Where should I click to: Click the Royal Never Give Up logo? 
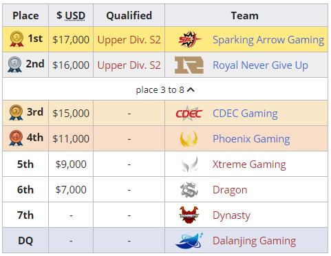coord(189,65)
